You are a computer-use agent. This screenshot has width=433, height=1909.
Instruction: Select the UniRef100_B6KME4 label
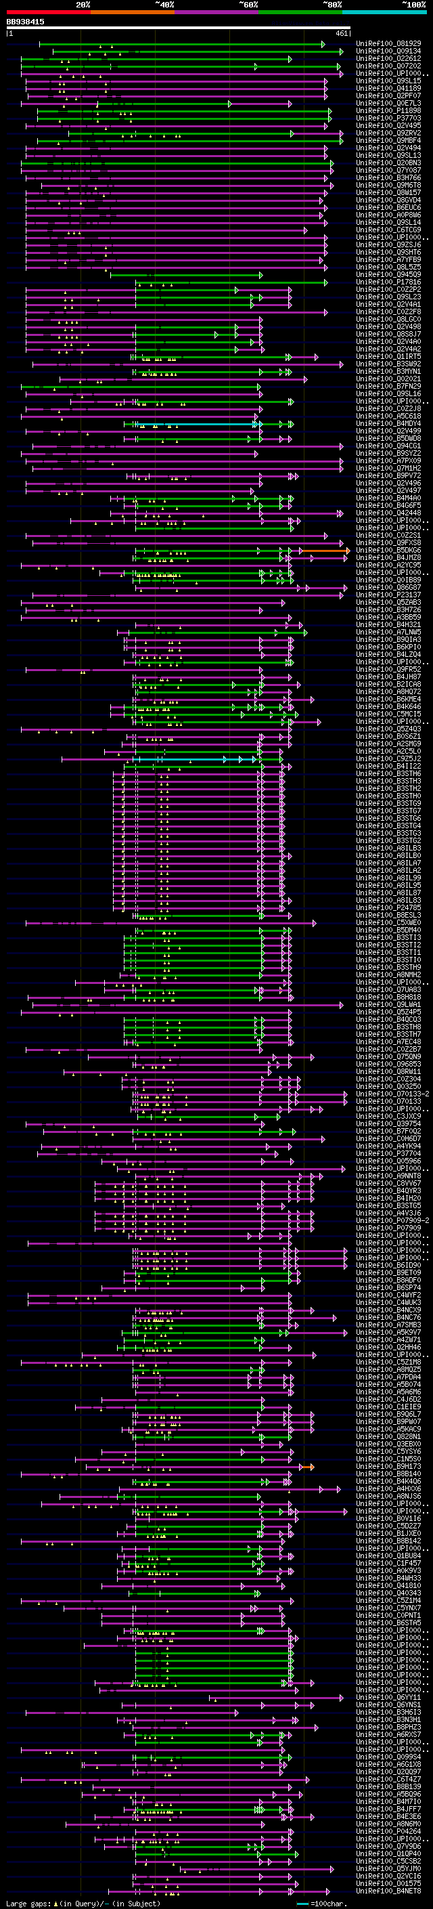point(388,699)
